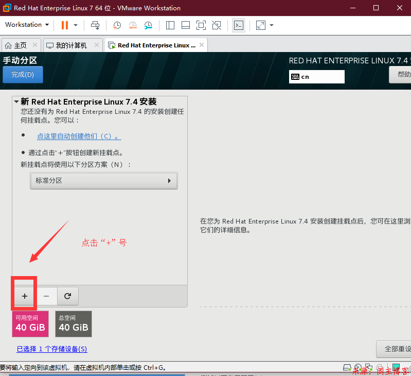Open the Workstation menu

[27, 25]
